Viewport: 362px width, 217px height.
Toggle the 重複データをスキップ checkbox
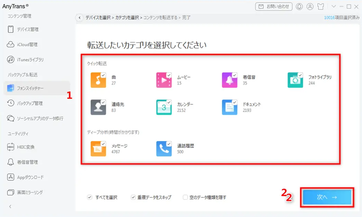pyautogui.click(x=133, y=197)
